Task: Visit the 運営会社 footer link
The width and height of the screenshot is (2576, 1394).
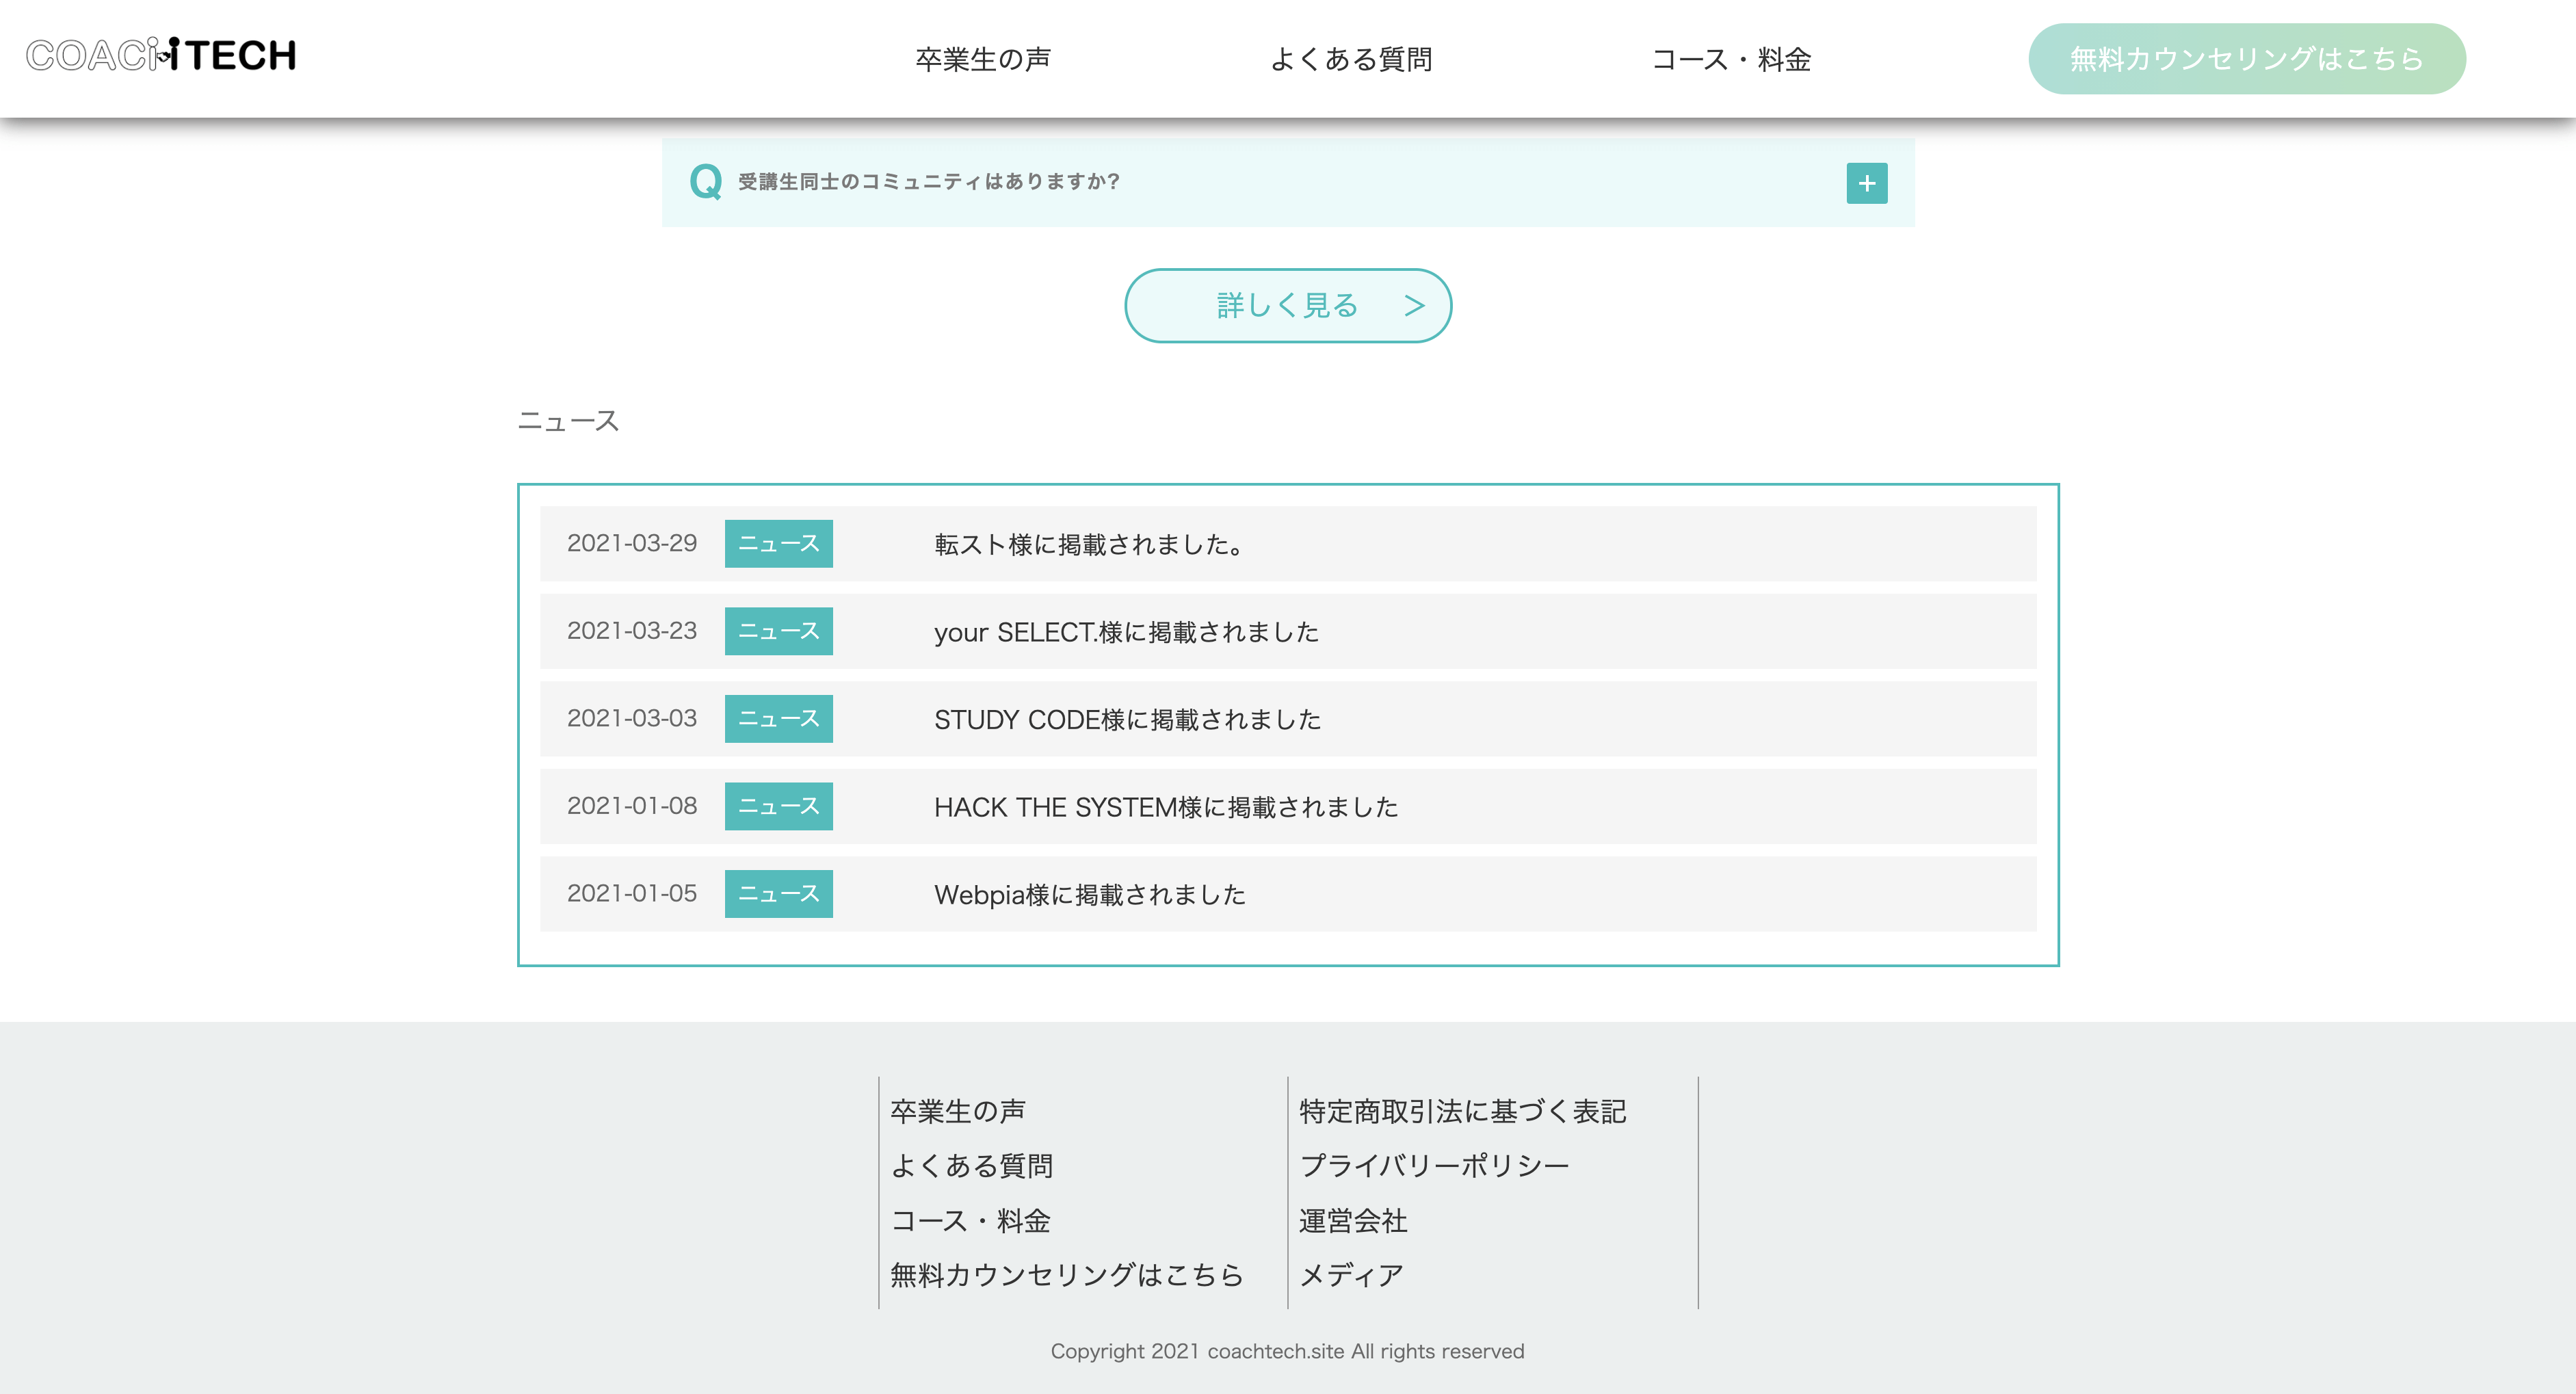Action: [1353, 1220]
